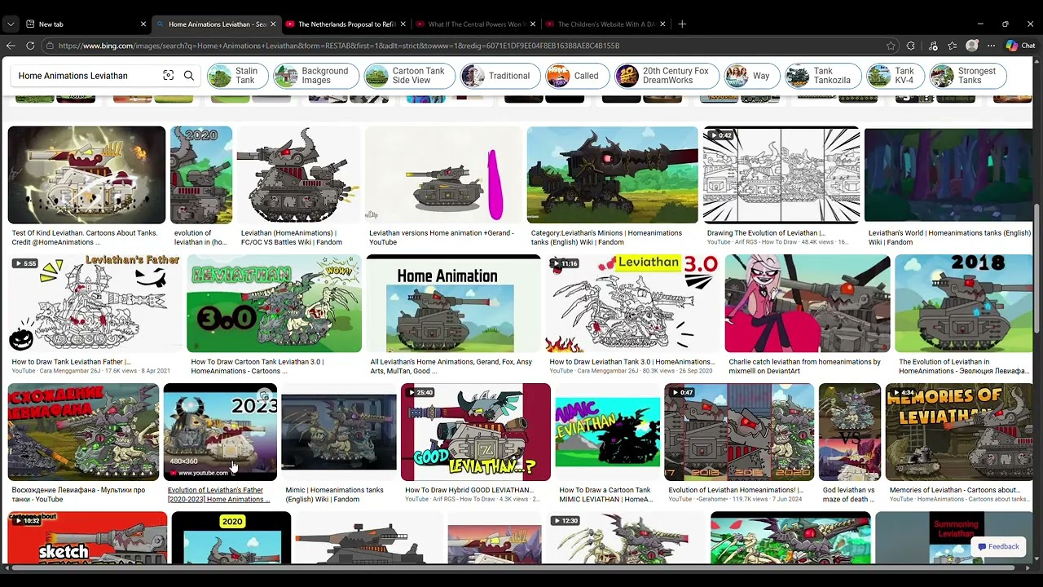Add this page to favorites (star)
The image size is (1043, 587).
coord(891,46)
